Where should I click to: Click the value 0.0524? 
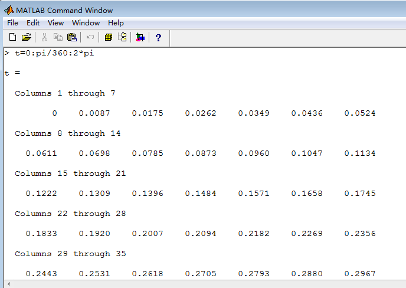tap(360, 113)
